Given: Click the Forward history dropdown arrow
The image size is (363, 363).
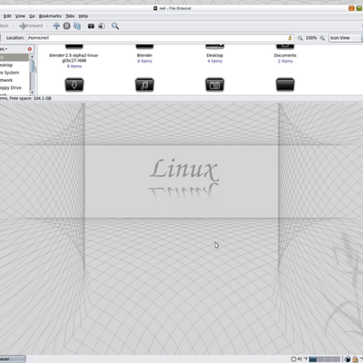Looking at the screenshot, I should coord(47,26).
